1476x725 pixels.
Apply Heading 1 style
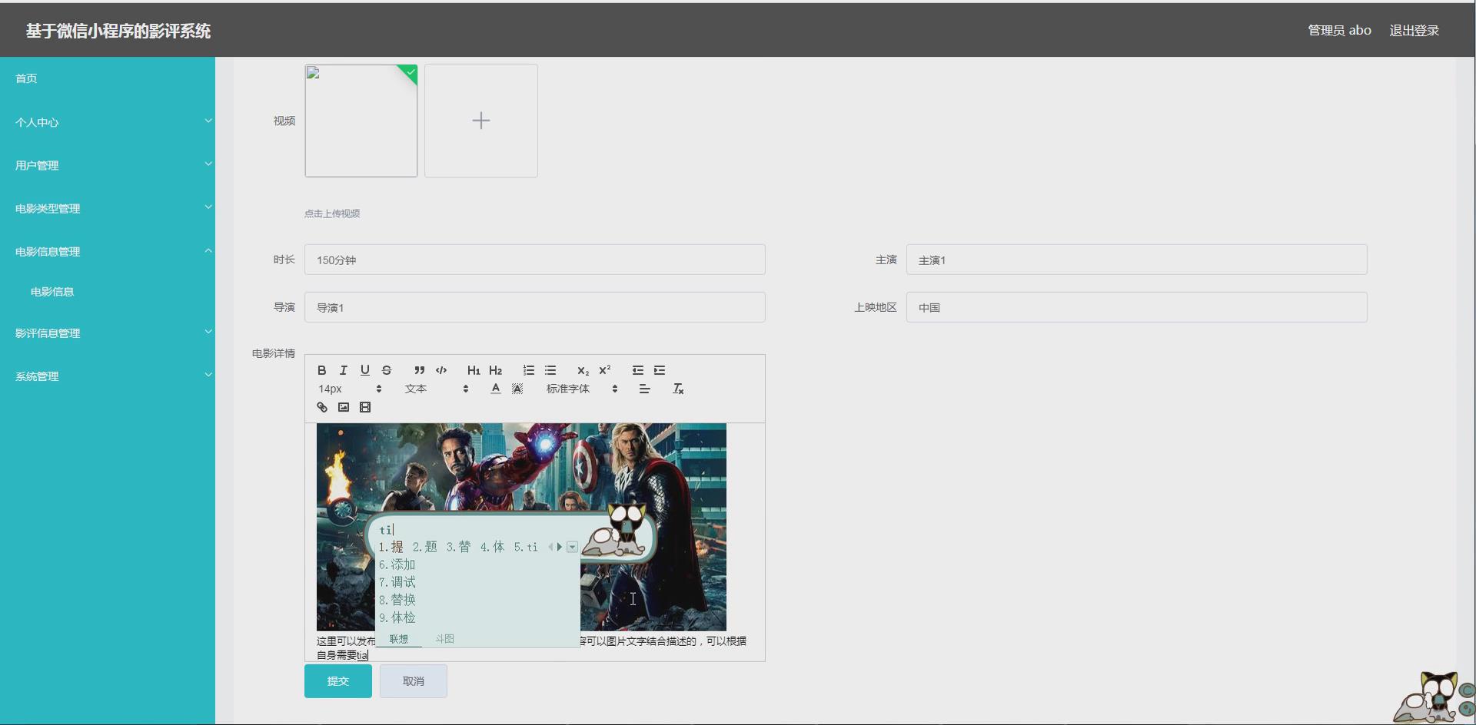click(474, 370)
